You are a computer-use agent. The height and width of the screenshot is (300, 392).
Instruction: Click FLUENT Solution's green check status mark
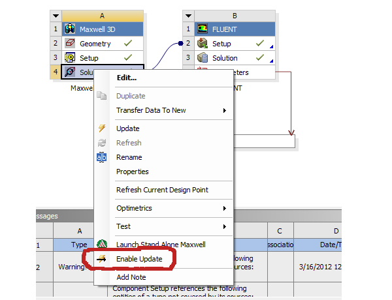click(260, 57)
